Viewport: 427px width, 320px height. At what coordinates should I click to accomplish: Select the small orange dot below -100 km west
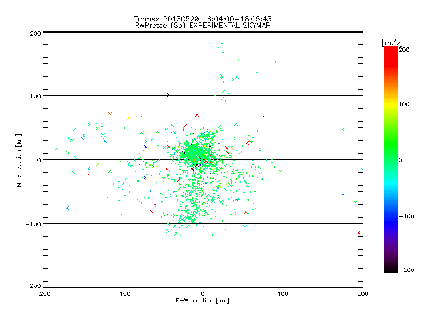(122, 246)
